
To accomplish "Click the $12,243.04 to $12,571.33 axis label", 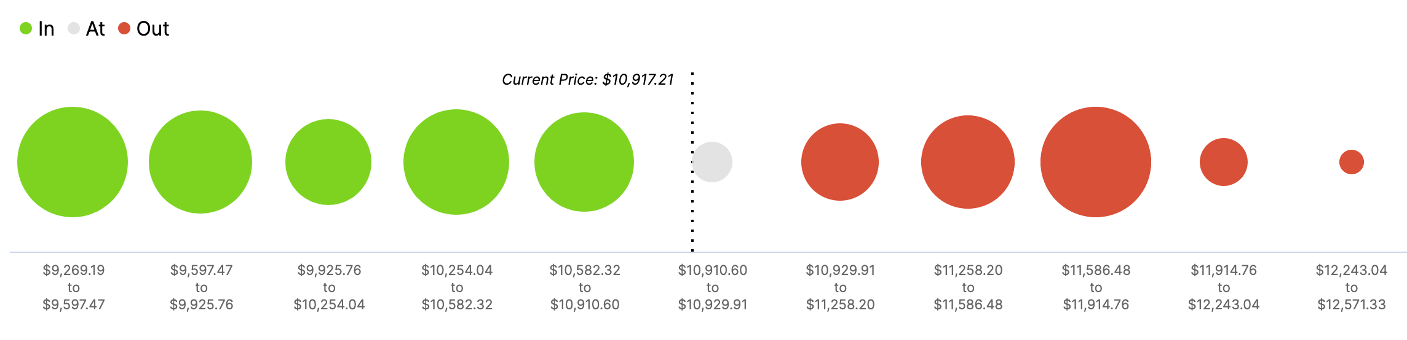I will pos(1352,287).
